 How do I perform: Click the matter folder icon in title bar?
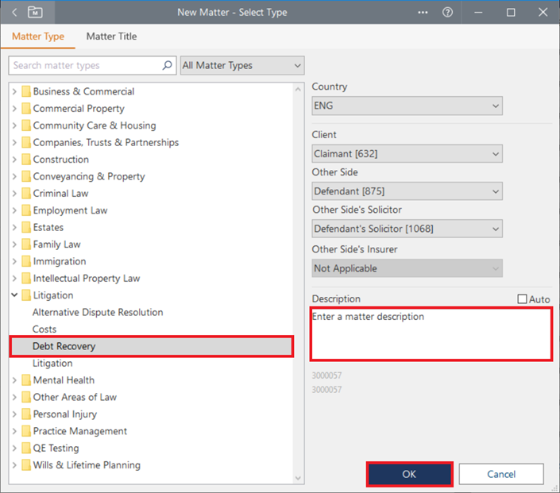35,13
